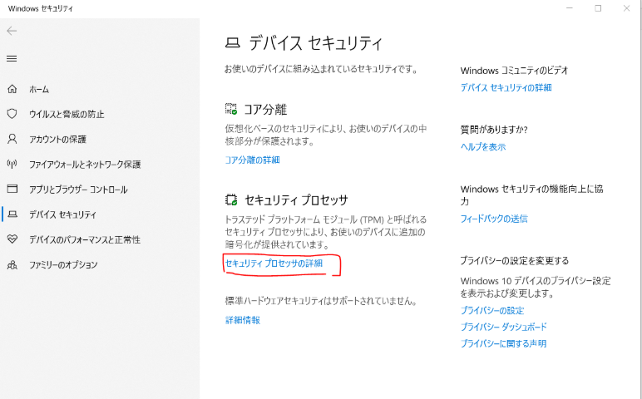Open プライバシーの設定 link
Image resolution: width=642 pixels, height=399 pixels.
pyautogui.click(x=492, y=310)
